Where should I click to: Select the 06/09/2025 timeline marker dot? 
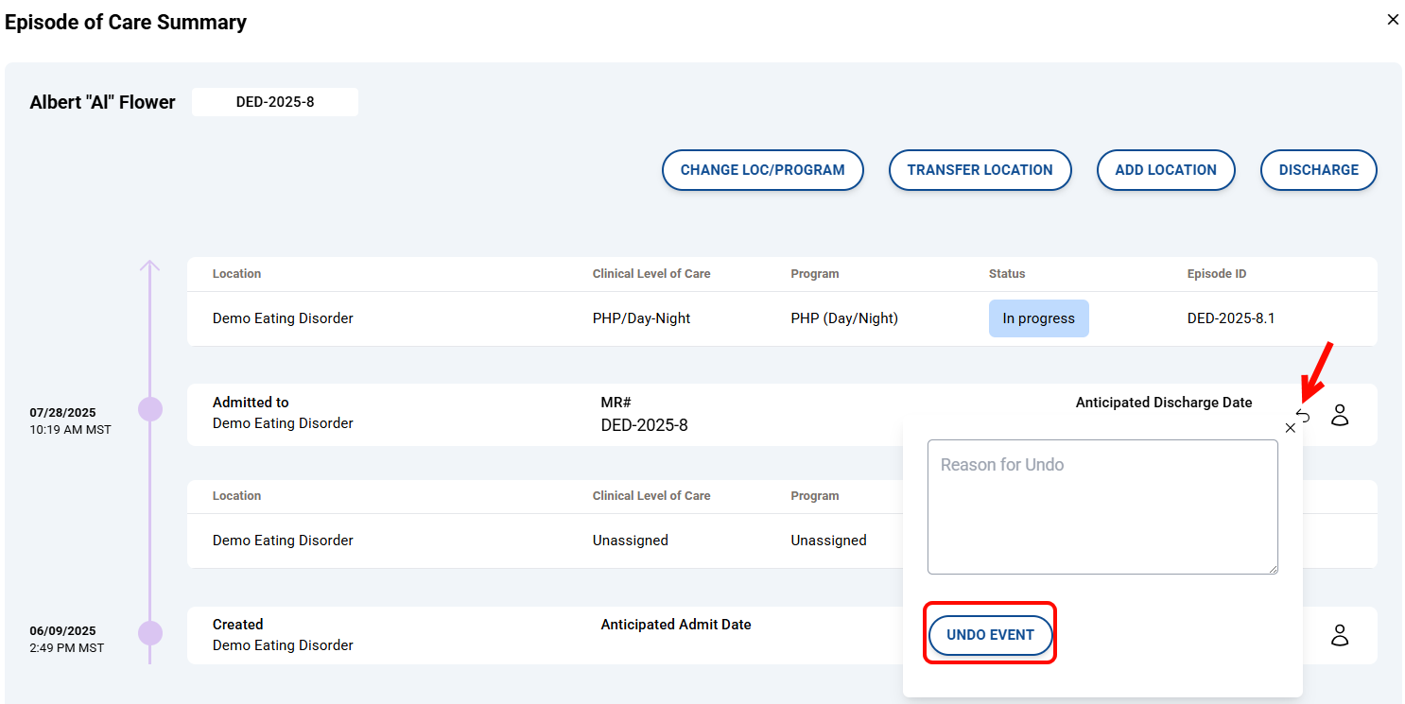click(150, 632)
